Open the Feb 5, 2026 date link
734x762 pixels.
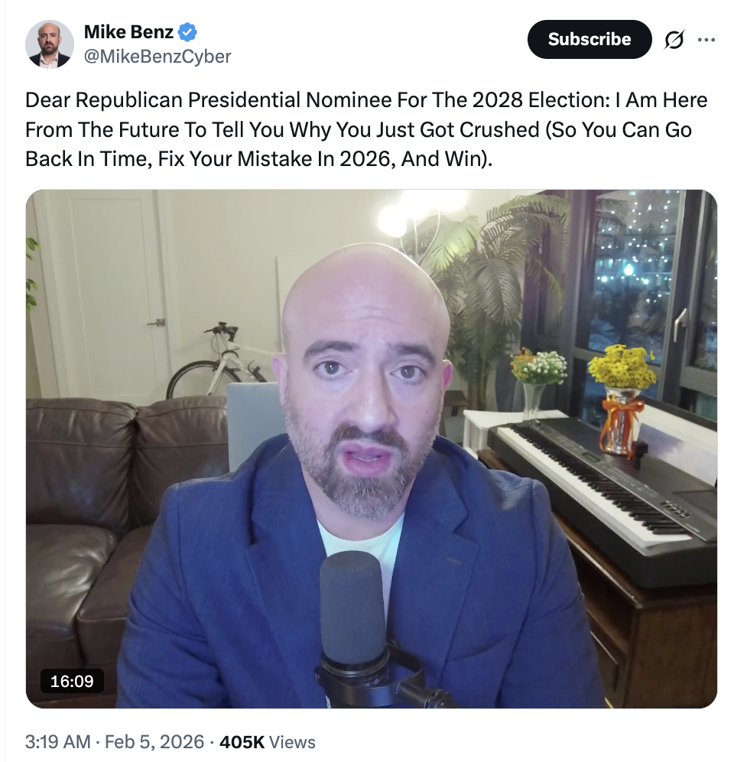[154, 741]
